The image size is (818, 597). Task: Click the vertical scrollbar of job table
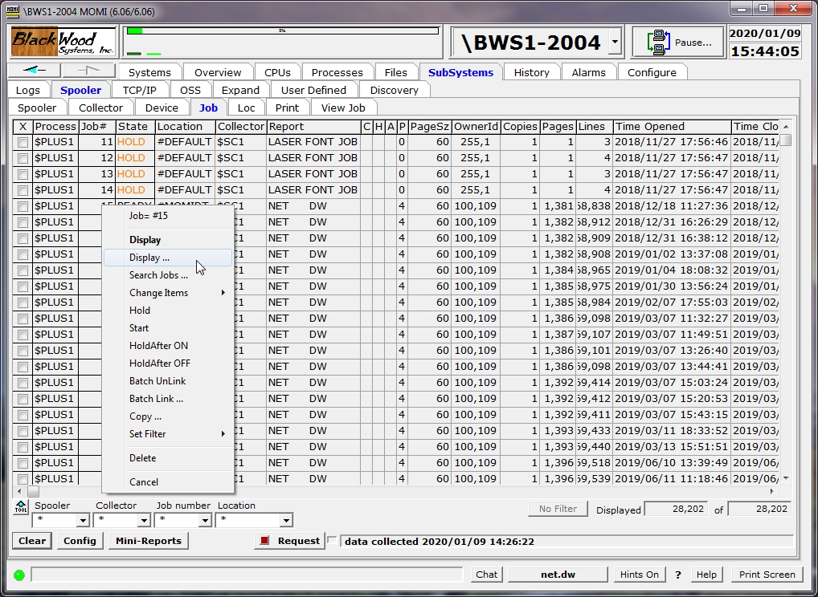click(x=786, y=305)
